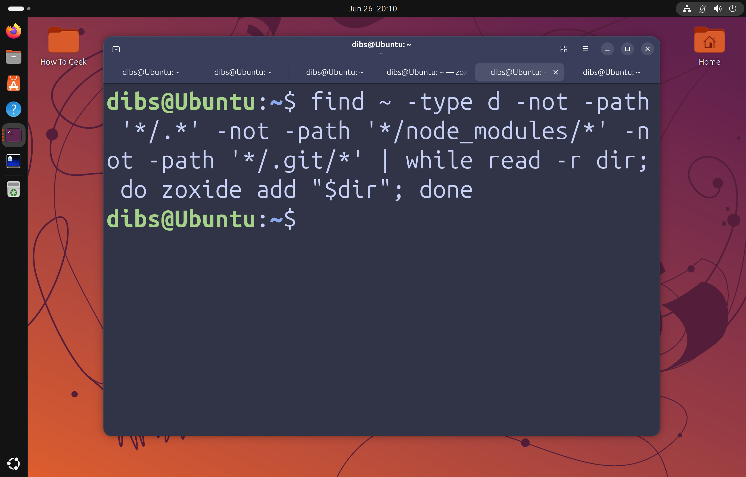Open the terminal hamburger menu
Image resolution: width=746 pixels, height=477 pixels.
pos(585,49)
